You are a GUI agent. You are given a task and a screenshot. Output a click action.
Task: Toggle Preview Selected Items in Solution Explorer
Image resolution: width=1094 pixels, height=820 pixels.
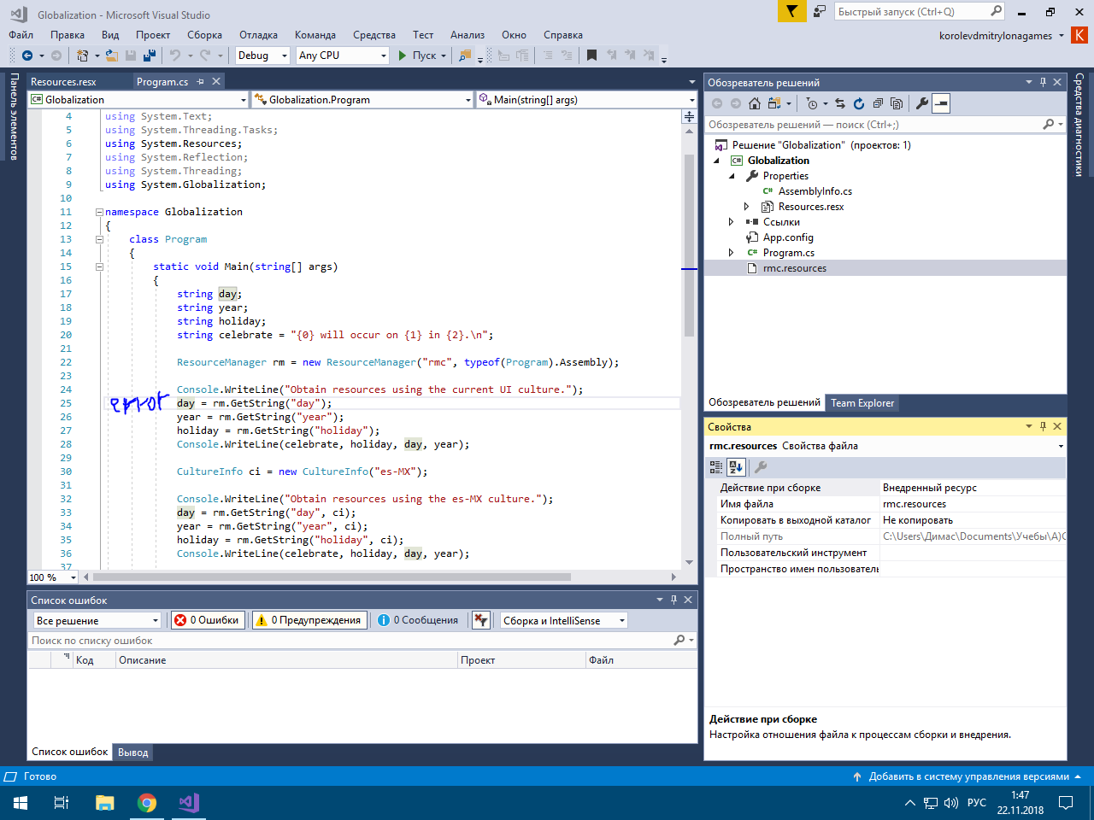941,103
